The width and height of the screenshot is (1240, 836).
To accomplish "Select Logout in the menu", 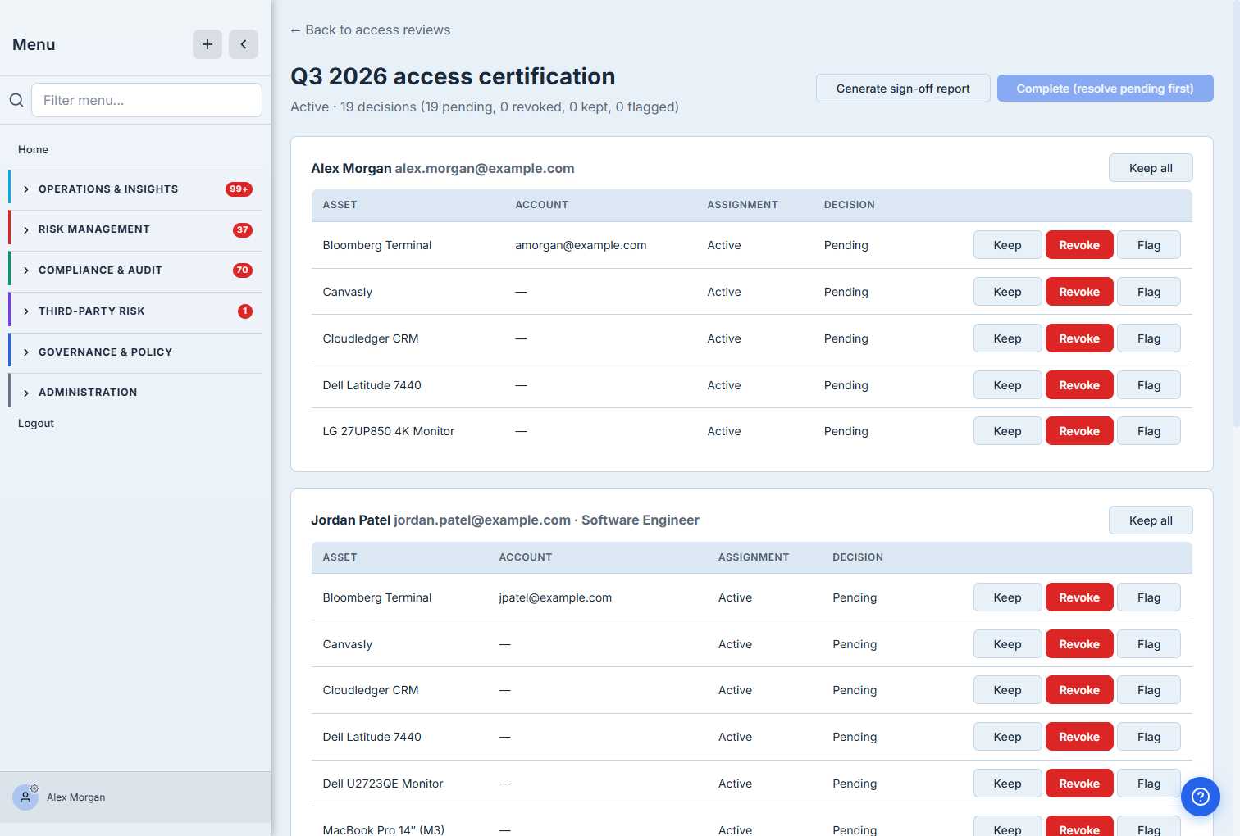I will click(36, 423).
